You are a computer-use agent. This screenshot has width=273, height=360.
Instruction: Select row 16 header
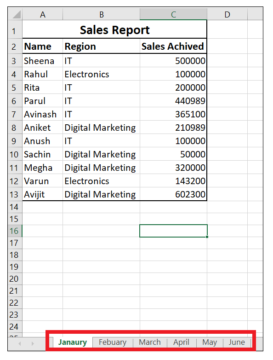(15, 231)
